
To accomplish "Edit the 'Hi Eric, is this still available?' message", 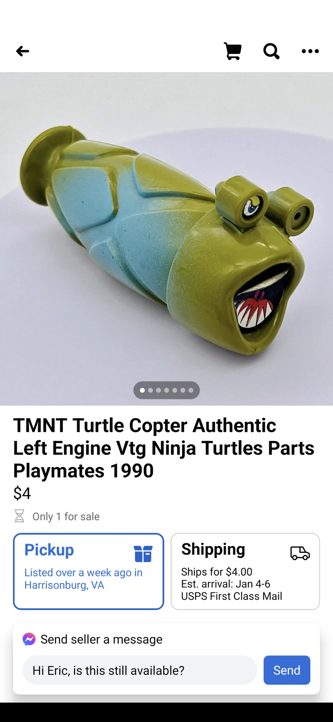I will [x=140, y=670].
